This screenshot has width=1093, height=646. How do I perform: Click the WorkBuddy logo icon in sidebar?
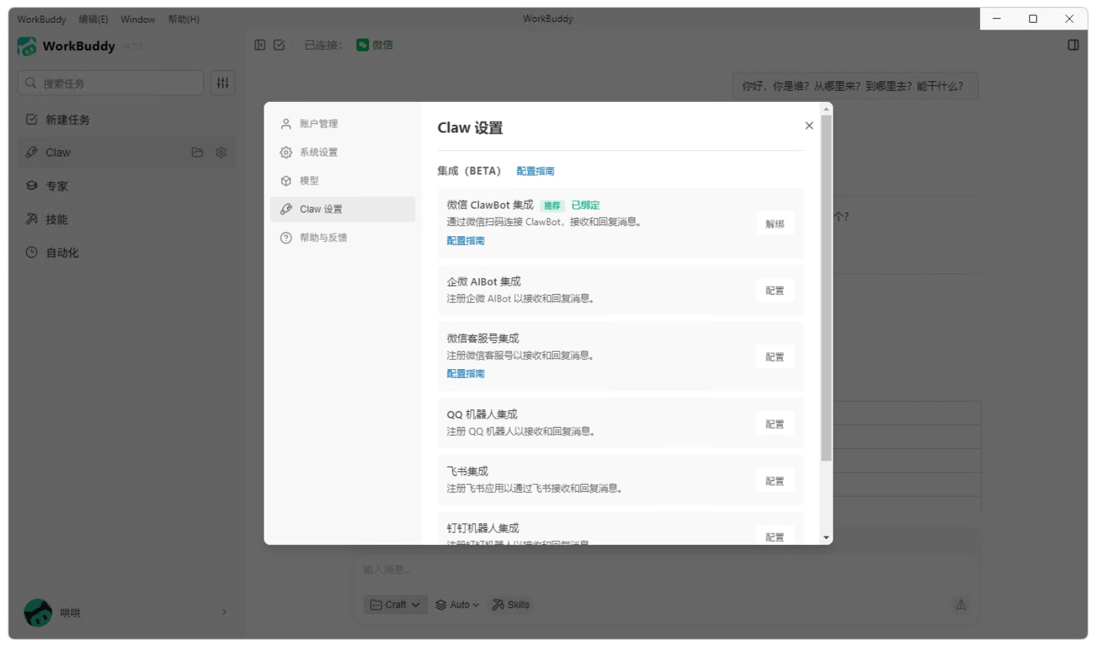(x=27, y=46)
